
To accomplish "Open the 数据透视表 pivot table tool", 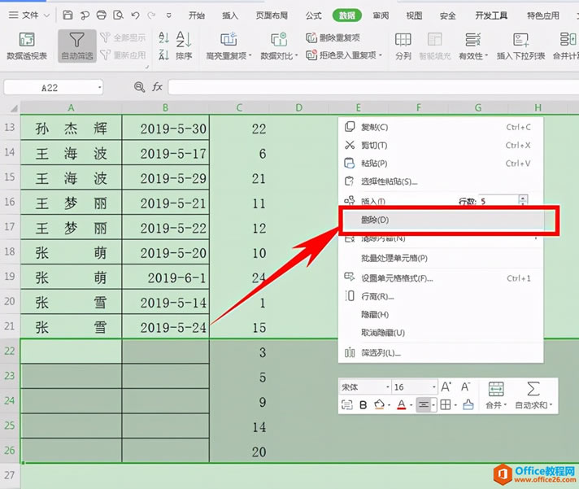I will click(x=27, y=46).
